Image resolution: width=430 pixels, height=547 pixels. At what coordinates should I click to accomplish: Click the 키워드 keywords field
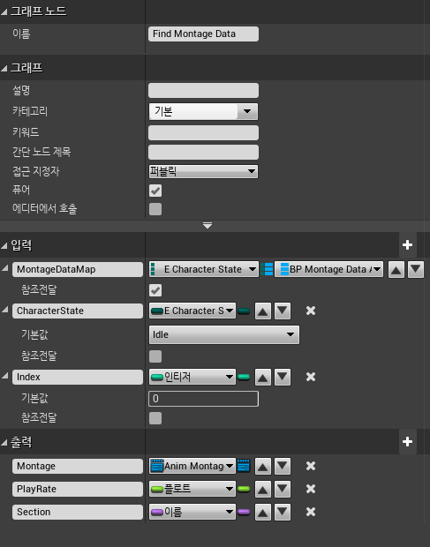[203, 133]
